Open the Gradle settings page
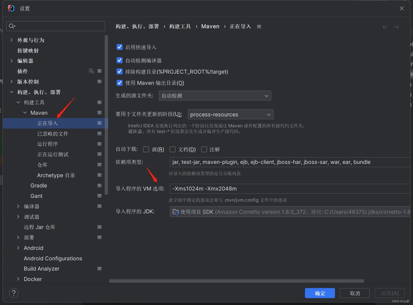Image resolution: width=413 pixels, height=305 pixels. tap(39, 186)
